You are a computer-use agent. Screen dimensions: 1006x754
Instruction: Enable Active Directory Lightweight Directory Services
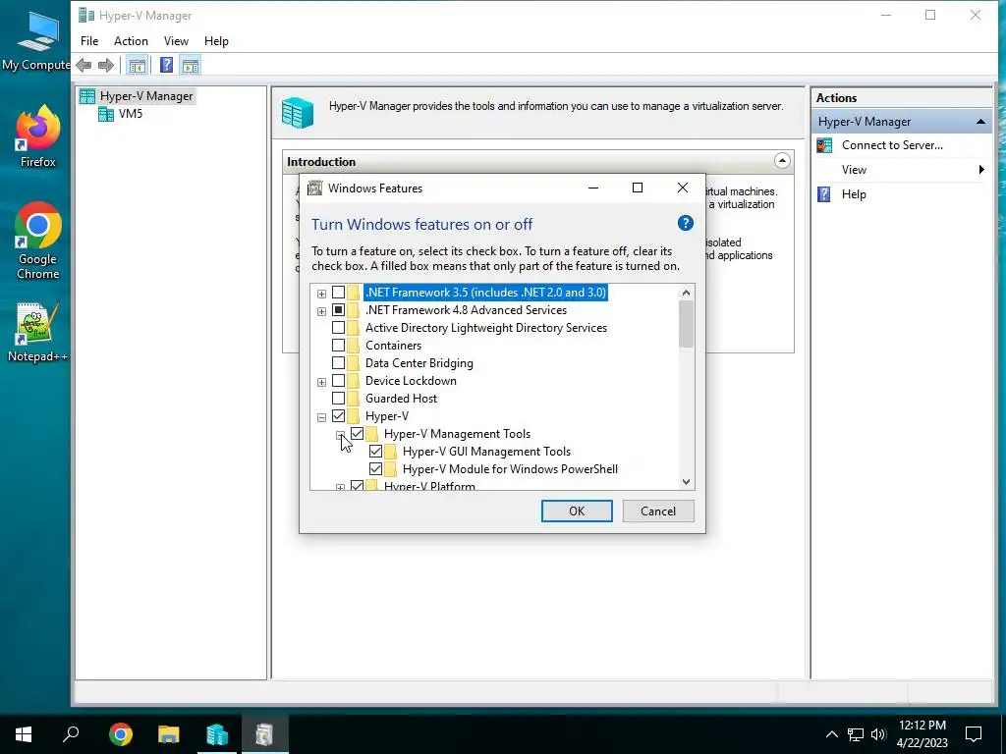tap(338, 328)
